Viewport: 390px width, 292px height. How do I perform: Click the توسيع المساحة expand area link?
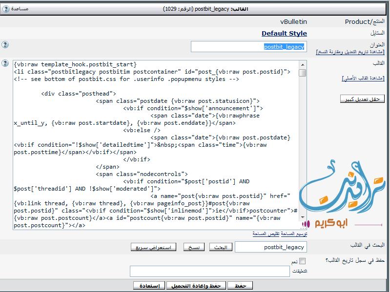(x=294, y=234)
